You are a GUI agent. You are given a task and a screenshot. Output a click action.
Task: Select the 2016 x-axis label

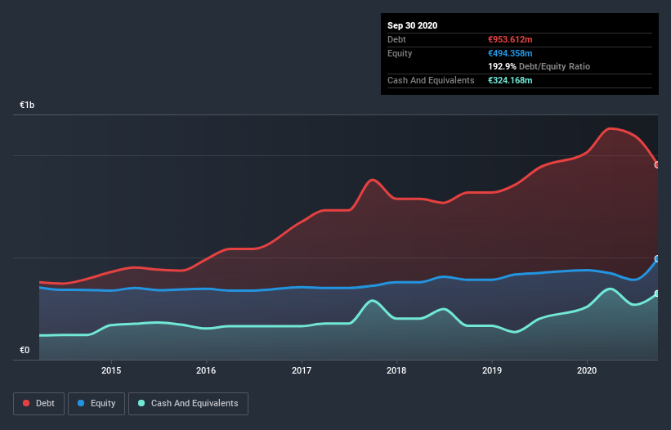[206, 370]
